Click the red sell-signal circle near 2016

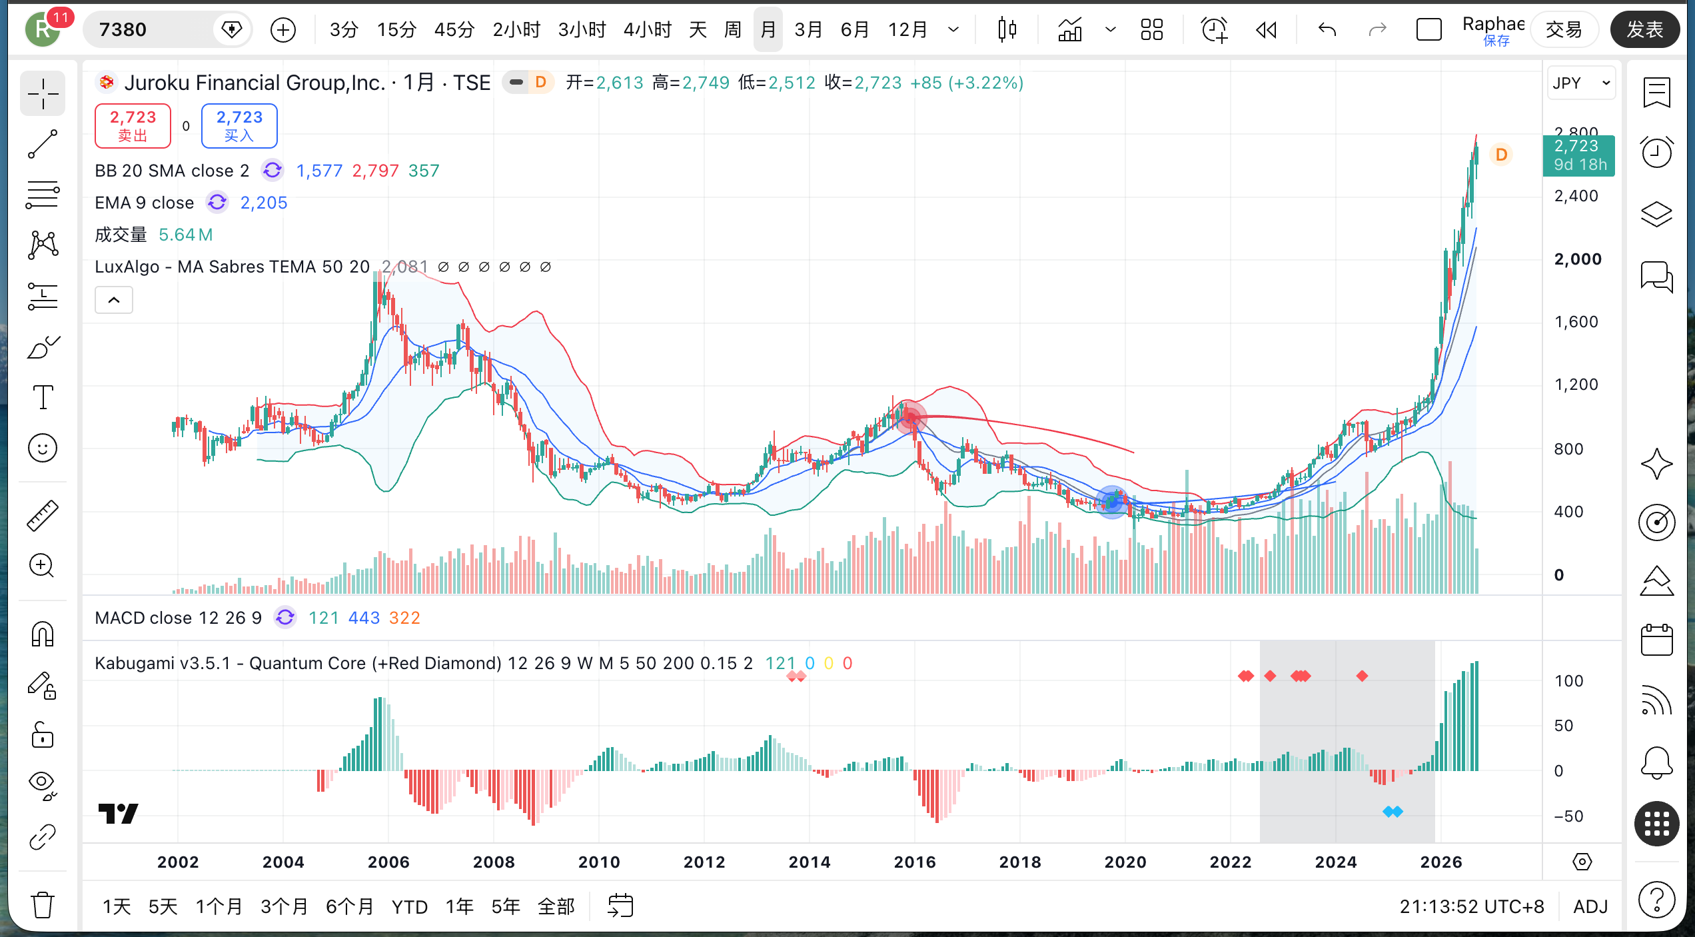910,418
